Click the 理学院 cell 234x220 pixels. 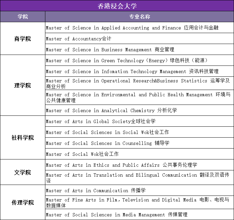click(x=23, y=85)
